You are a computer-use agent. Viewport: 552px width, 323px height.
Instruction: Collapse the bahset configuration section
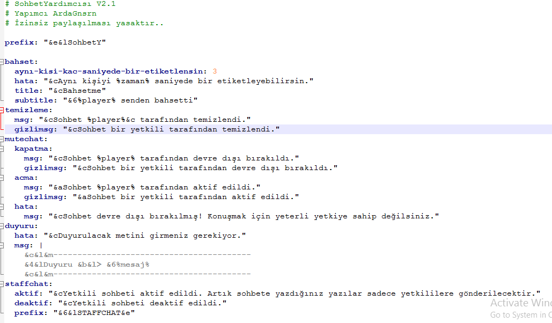[x=2, y=61]
